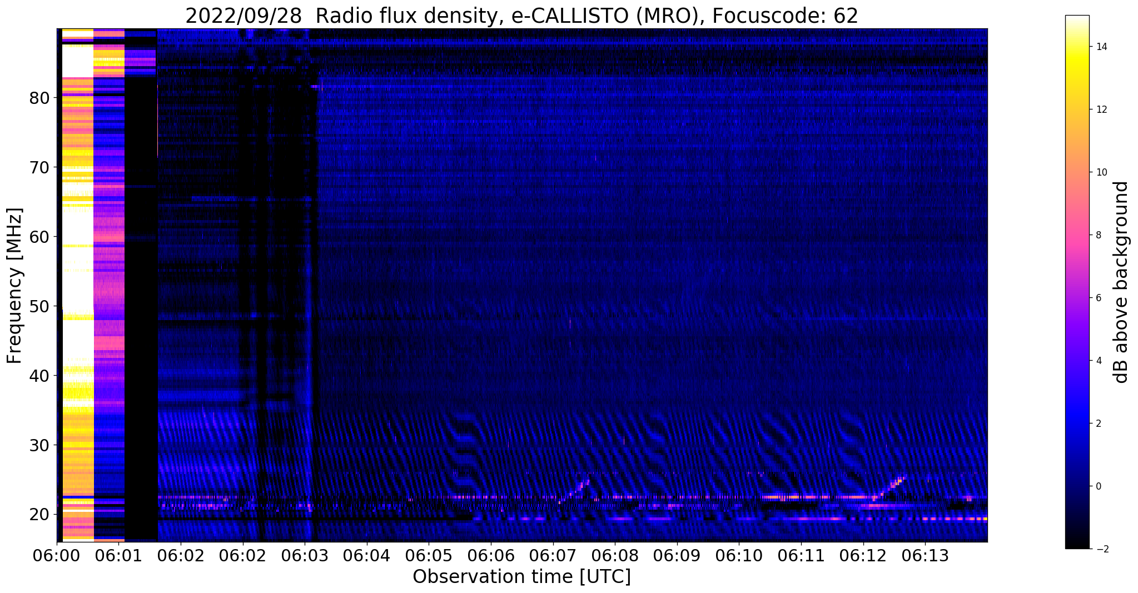Click the 06:07 time tick label

point(553,556)
